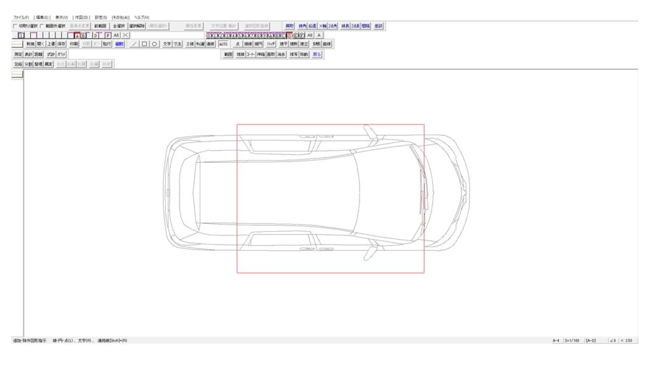Open paper size A-4 selector in status bar

click(556, 341)
